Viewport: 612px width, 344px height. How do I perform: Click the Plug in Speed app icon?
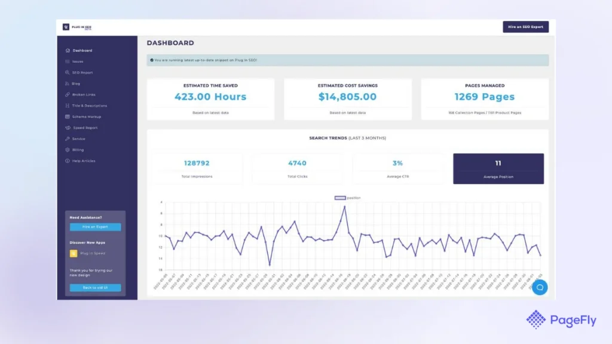click(74, 253)
